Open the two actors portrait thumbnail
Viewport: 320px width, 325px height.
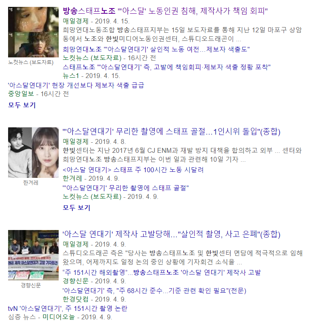[x=34, y=152]
